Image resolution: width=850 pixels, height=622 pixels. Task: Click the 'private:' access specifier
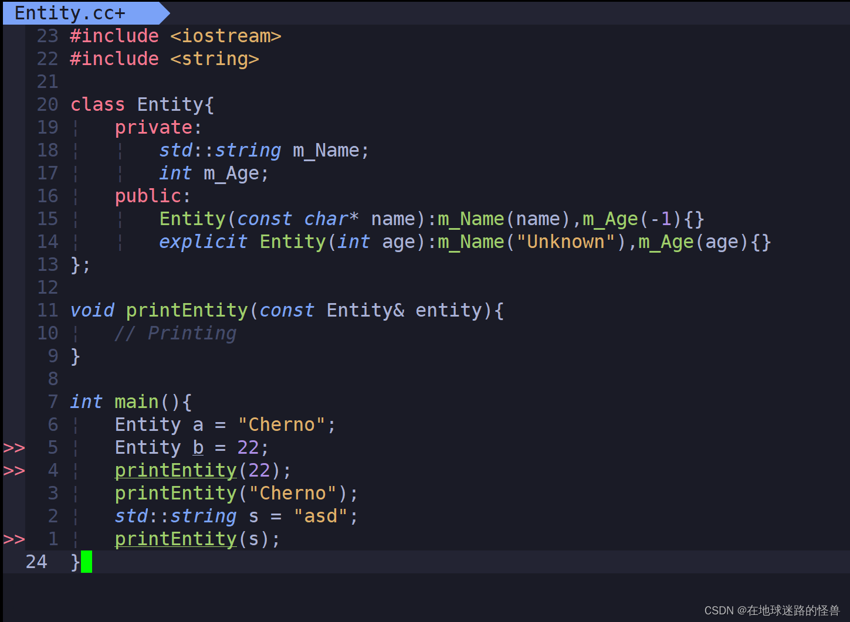tap(158, 128)
